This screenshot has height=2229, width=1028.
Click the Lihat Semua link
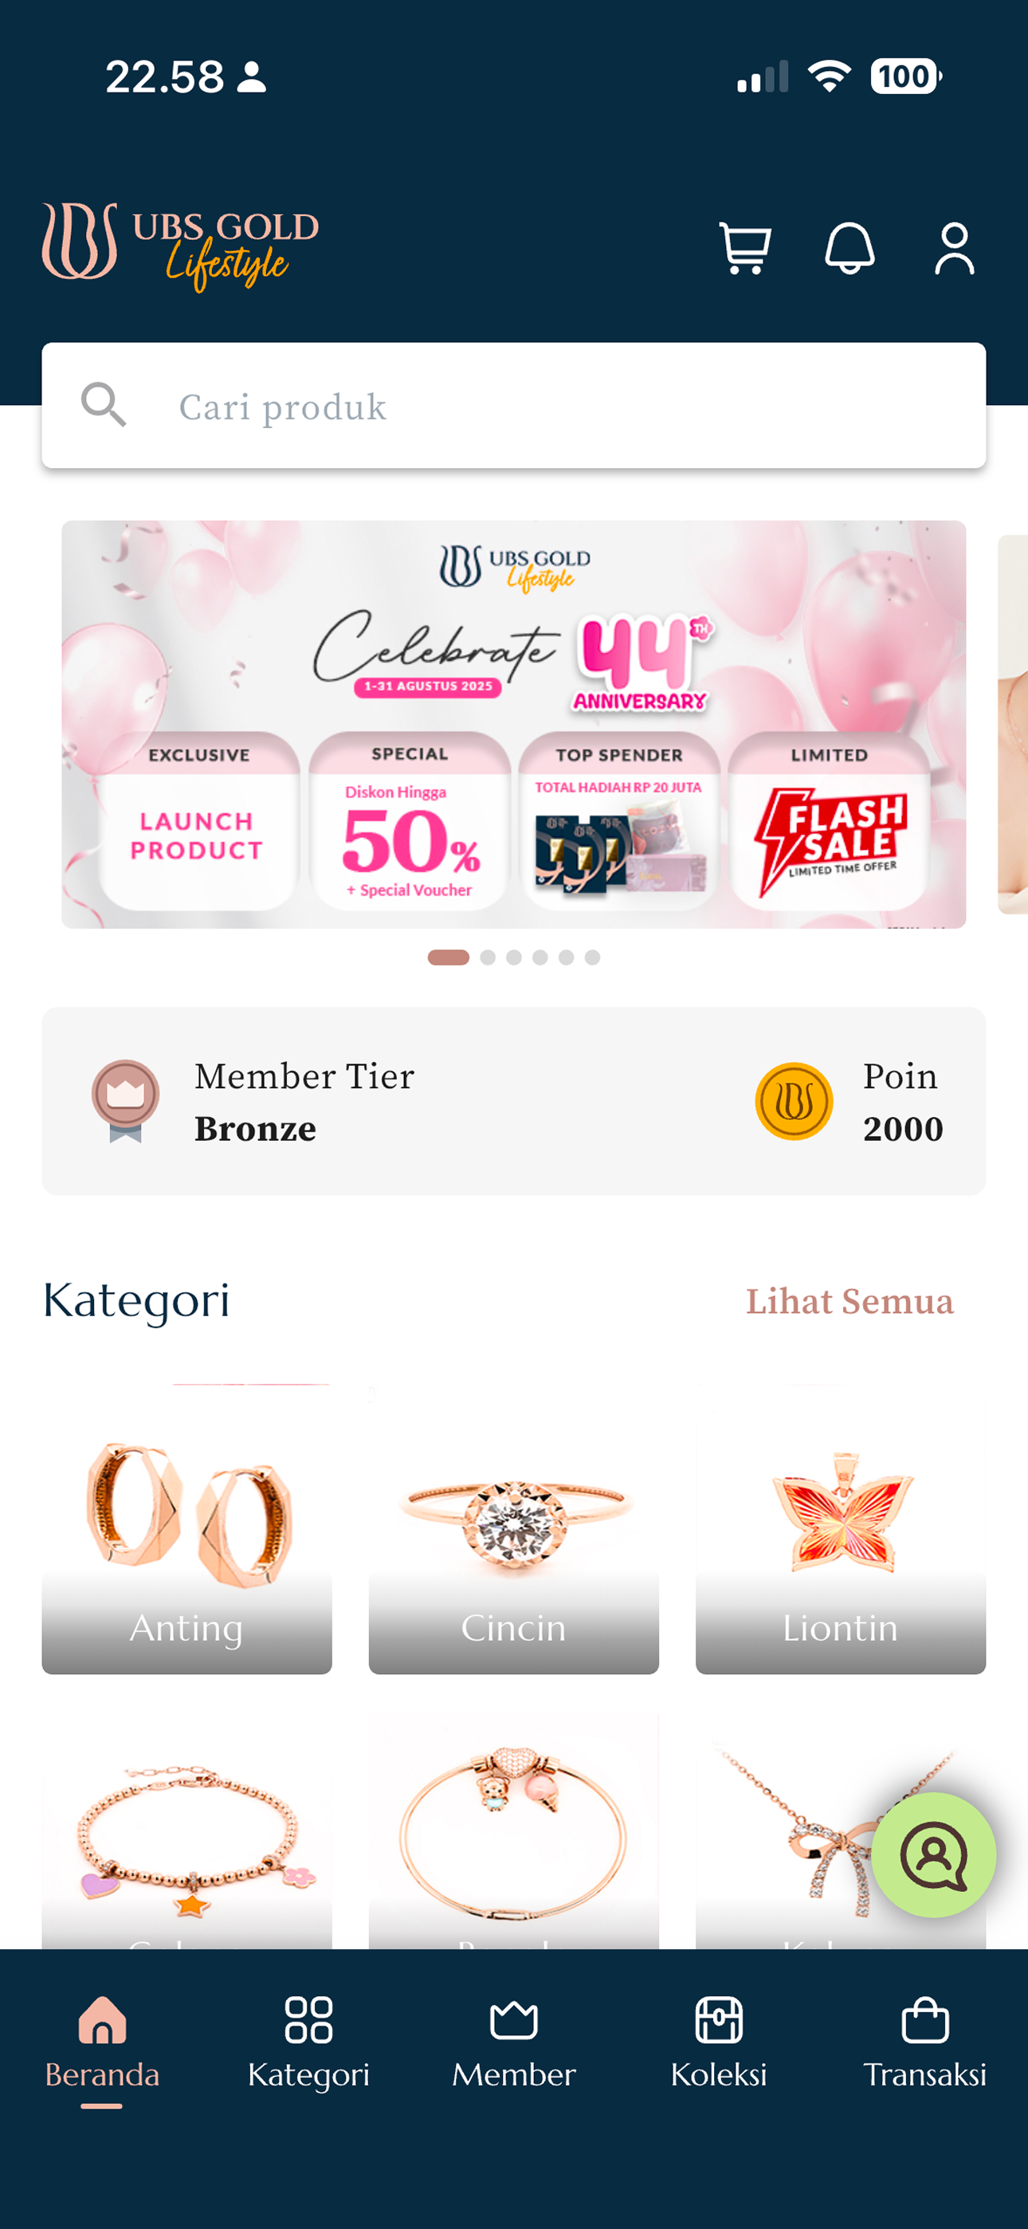[849, 1300]
